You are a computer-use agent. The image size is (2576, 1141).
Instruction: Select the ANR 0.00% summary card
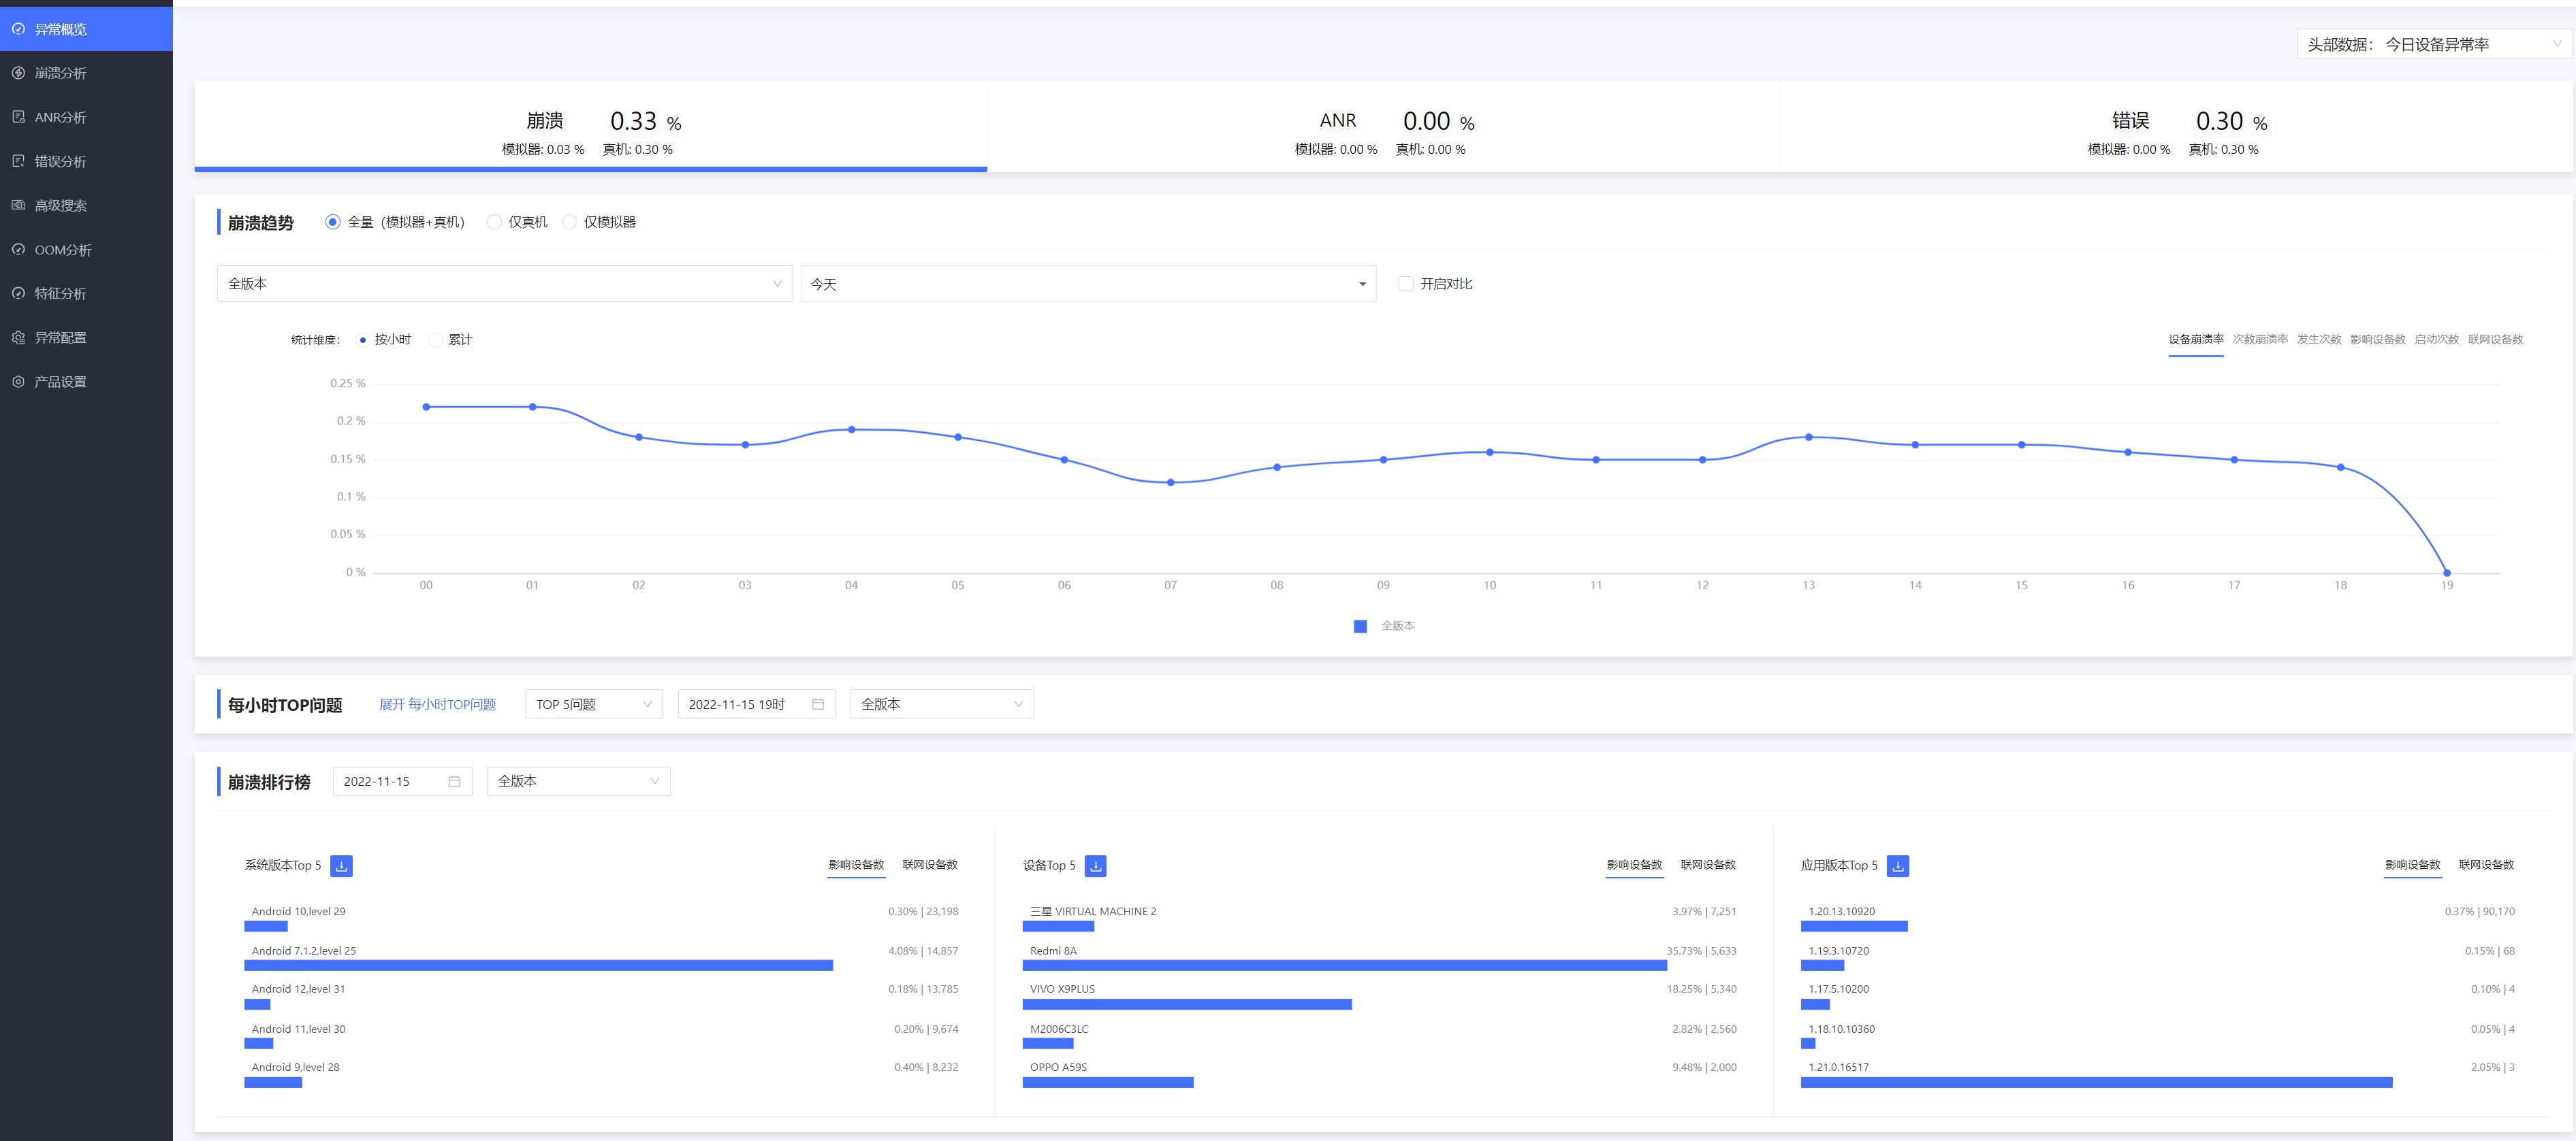pyautogui.click(x=1383, y=126)
